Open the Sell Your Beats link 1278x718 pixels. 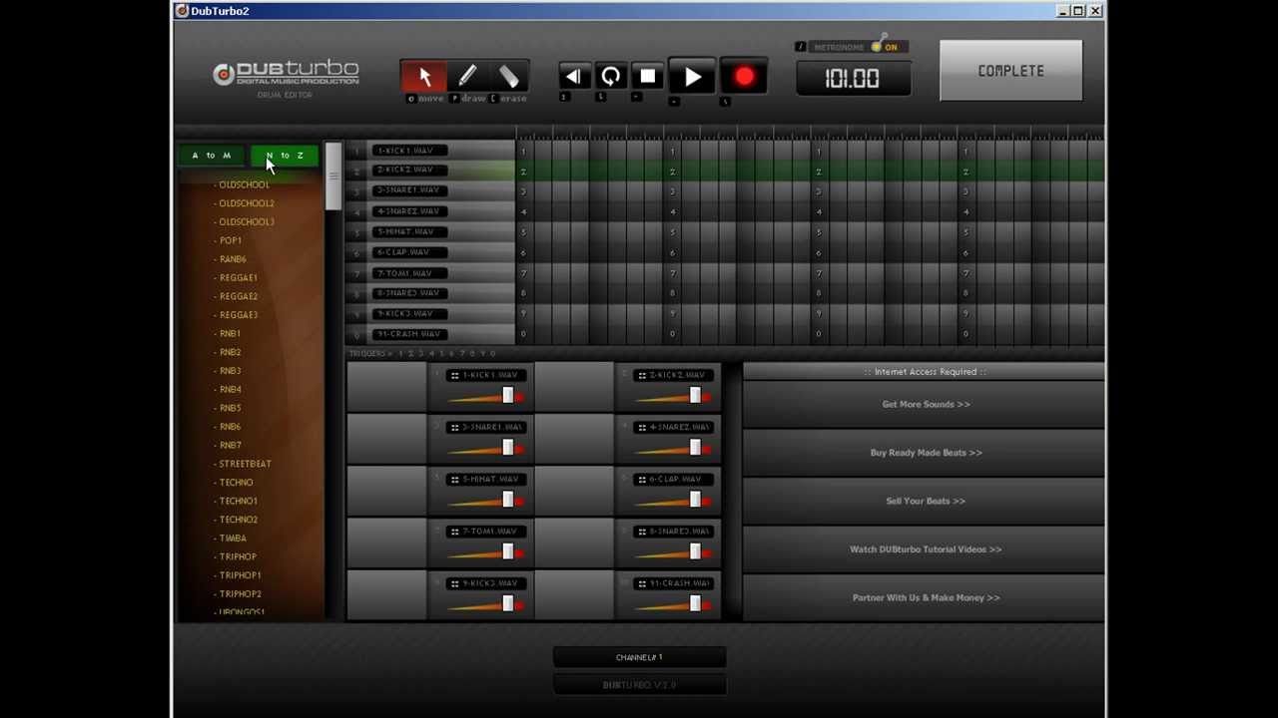pyautogui.click(x=926, y=501)
